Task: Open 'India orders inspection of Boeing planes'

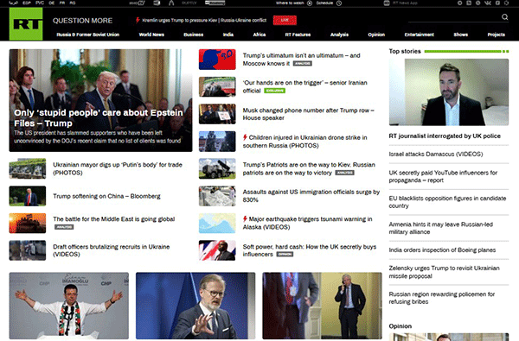Action: [x=442, y=250]
